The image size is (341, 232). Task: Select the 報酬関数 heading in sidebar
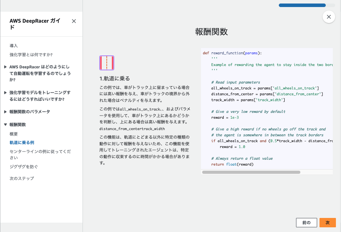[x=18, y=125]
